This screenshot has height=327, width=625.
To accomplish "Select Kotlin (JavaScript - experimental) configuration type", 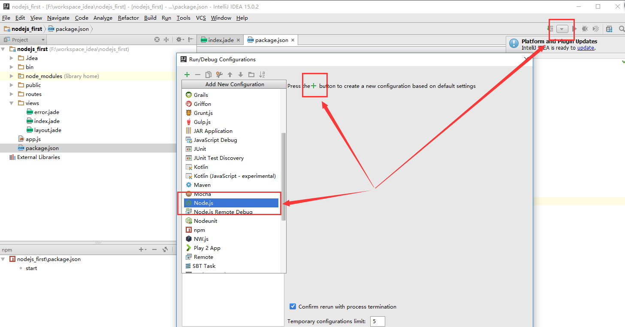I will pyautogui.click(x=231, y=176).
